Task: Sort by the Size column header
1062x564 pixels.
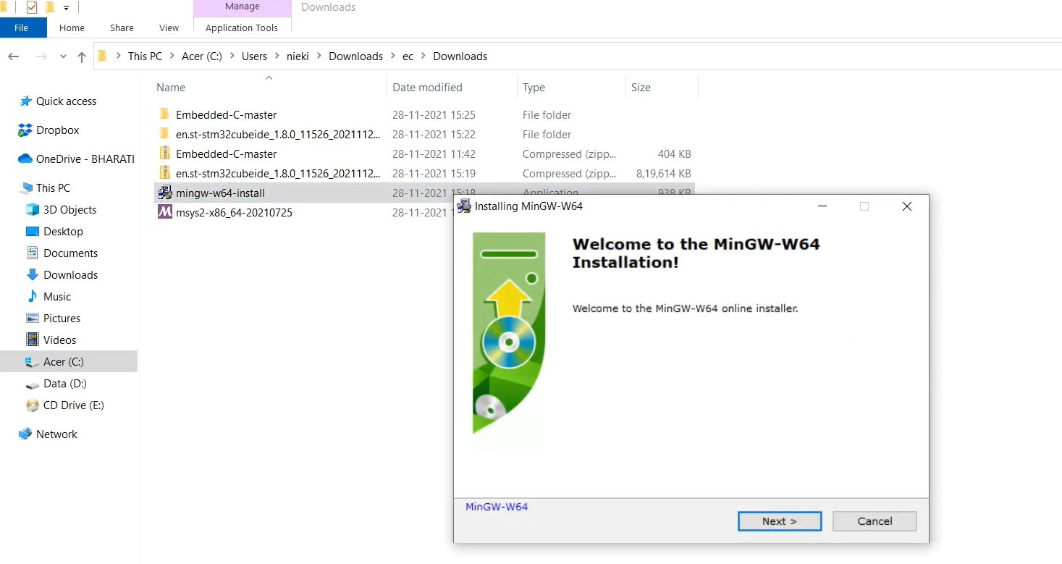Action: [641, 88]
